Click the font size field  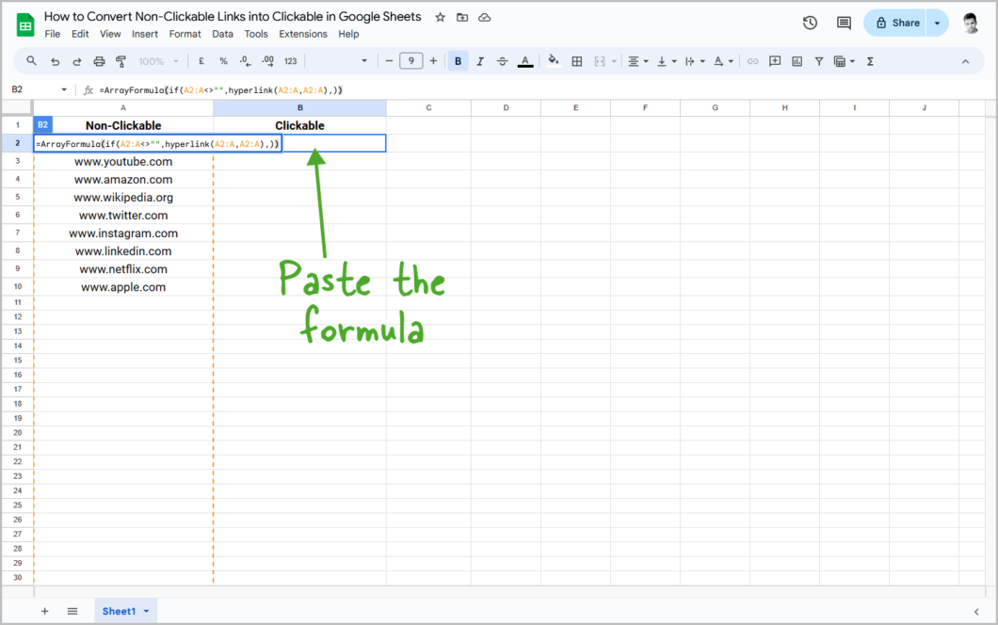pyautogui.click(x=411, y=61)
